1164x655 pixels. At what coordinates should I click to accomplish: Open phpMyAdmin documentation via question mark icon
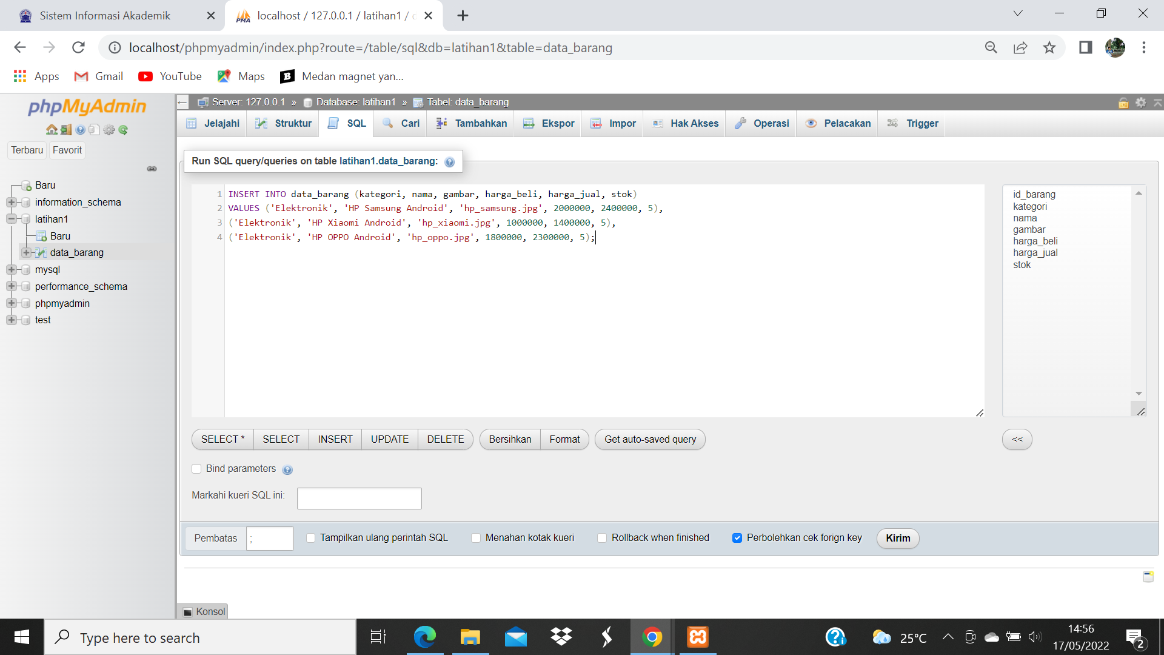point(81,130)
